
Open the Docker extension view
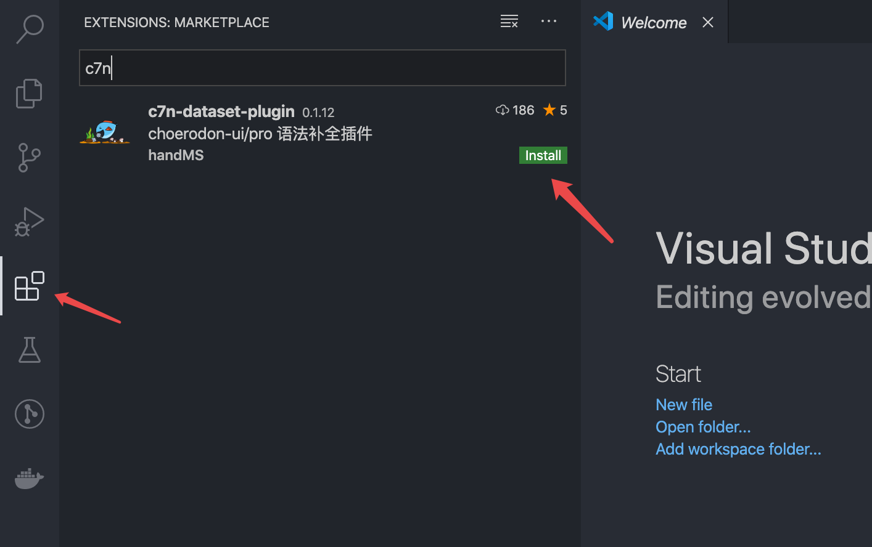coord(29,479)
